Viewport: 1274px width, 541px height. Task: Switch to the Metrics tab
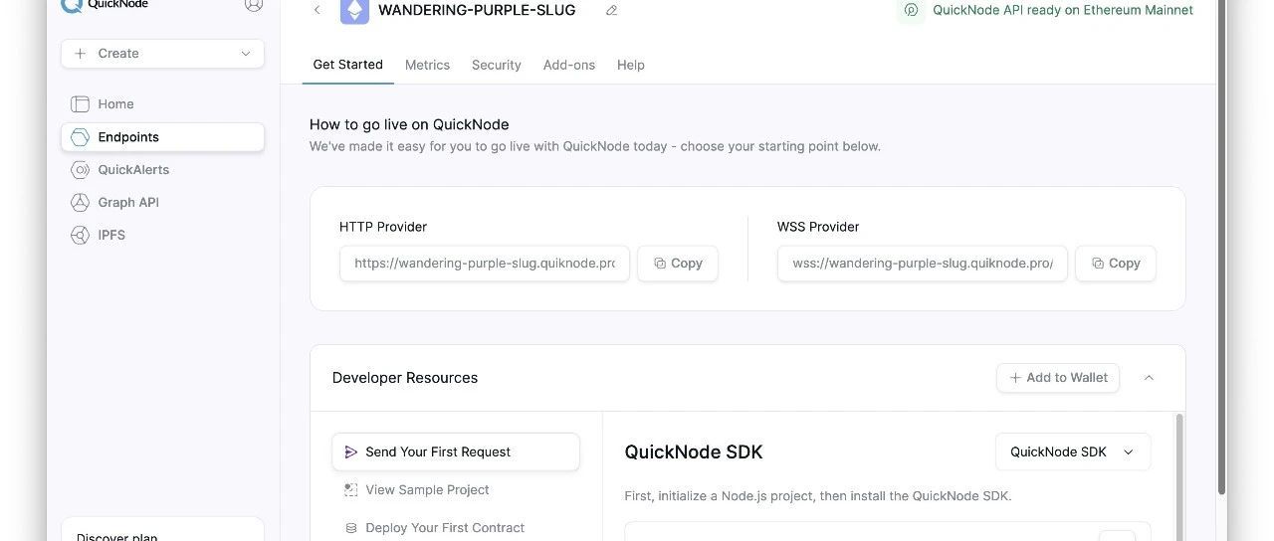pyautogui.click(x=427, y=65)
